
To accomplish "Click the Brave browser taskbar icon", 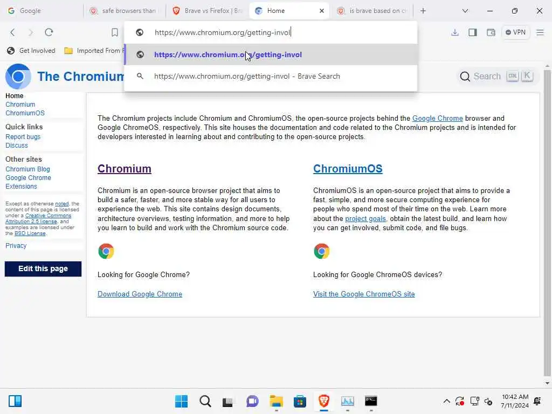I will 324,401.
